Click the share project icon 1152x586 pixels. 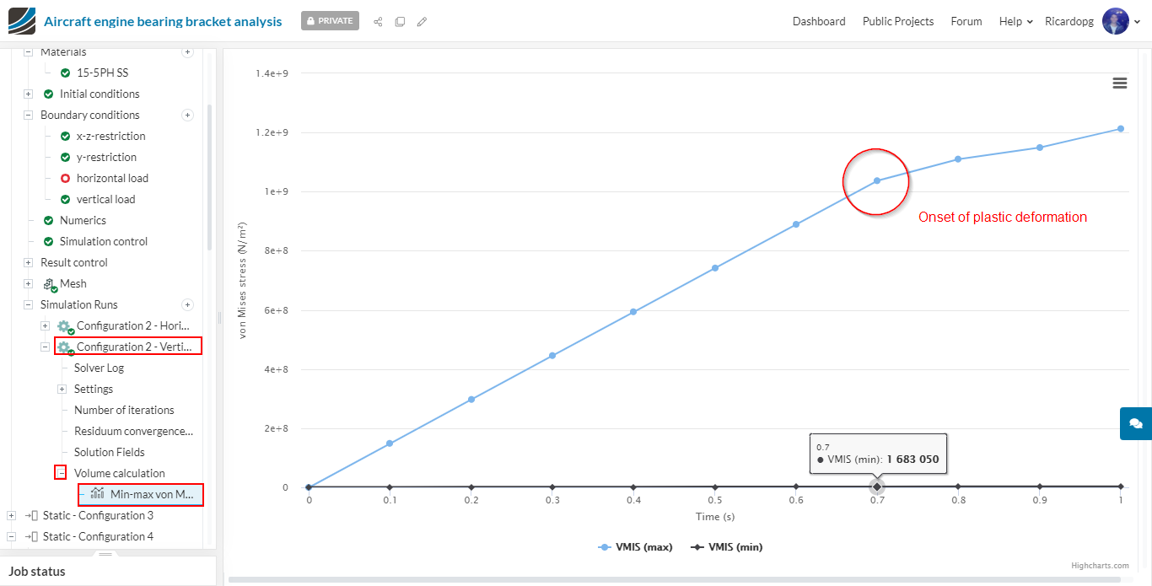coord(378,21)
